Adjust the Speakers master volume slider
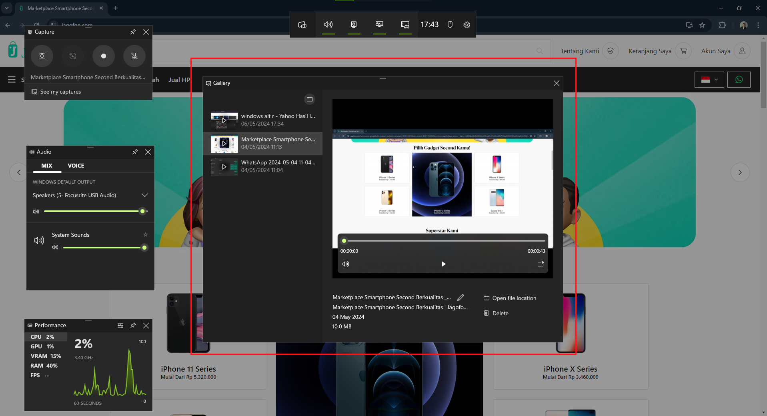The width and height of the screenshot is (767, 416). [96, 211]
